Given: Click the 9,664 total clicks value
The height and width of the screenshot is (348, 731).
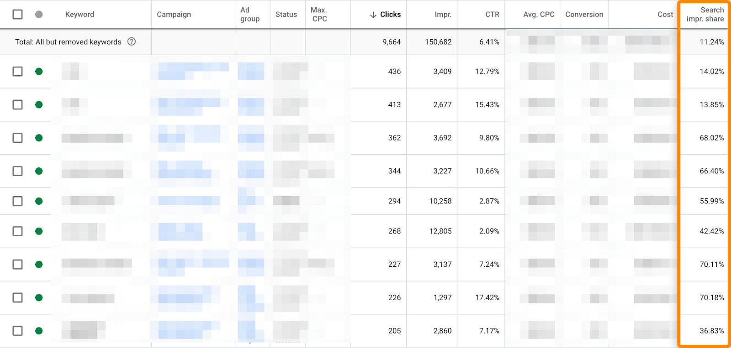Looking at the screenshot, I should pyautogui.click(x=392, y=42).
